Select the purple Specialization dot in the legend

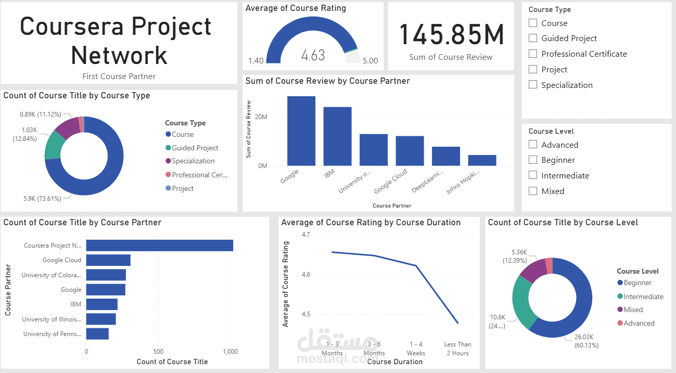tap(168, 161)
